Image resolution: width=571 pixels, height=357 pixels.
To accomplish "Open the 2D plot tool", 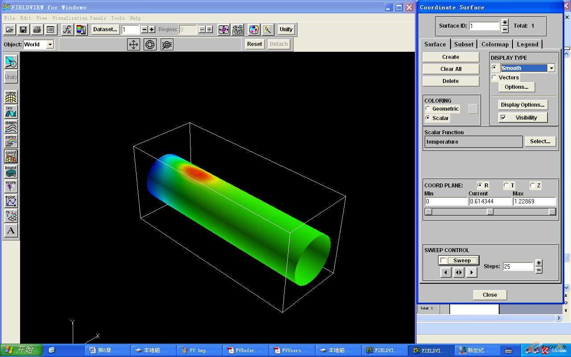I will pos(11,201).
